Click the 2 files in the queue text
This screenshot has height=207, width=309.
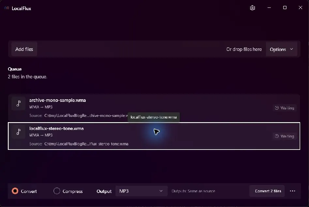pos(27,77)
